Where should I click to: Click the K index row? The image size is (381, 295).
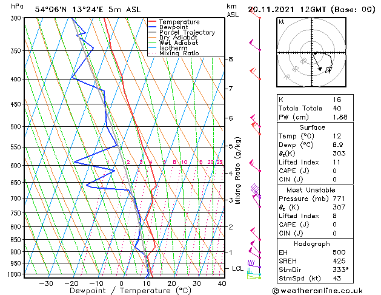(x=315, y=100)
